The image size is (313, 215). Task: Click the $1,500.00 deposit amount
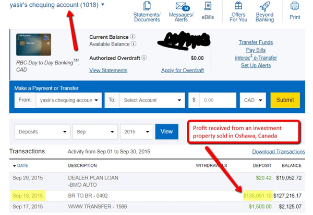[x=260, y=207]
